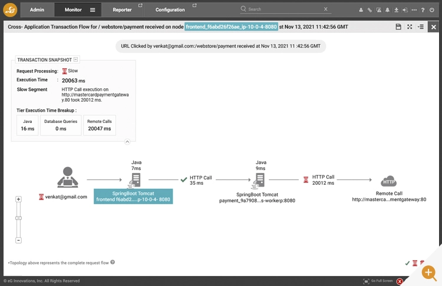Click the highlighted frontend node name link

point(231,26)
